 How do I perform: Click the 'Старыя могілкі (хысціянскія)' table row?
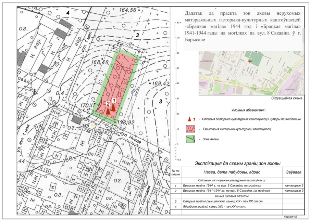click(223, 202)
